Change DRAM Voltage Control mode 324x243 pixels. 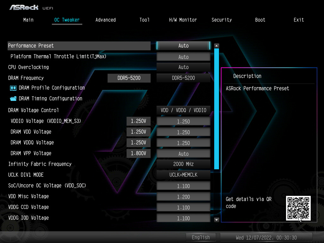(183, 110)
